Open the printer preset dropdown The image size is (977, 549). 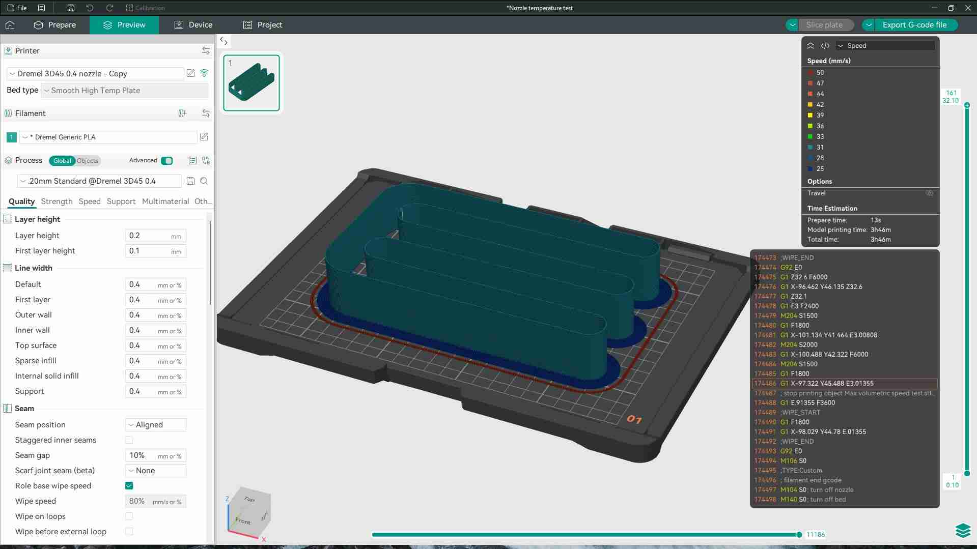95,74
